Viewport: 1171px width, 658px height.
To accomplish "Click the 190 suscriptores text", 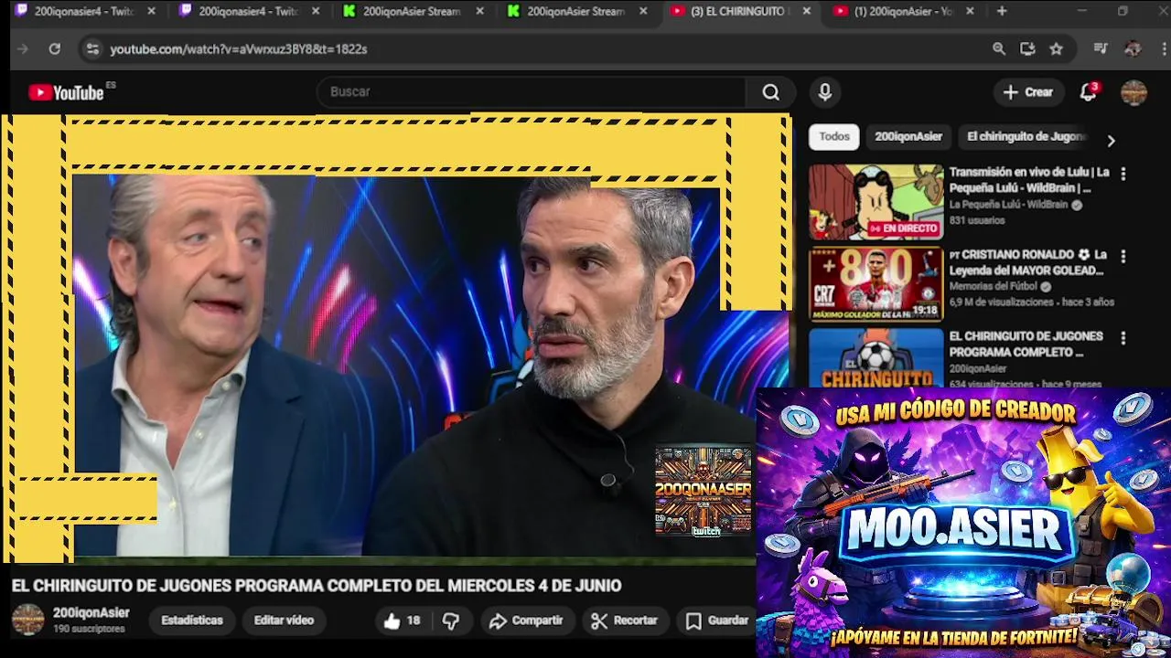I will 89,630.
